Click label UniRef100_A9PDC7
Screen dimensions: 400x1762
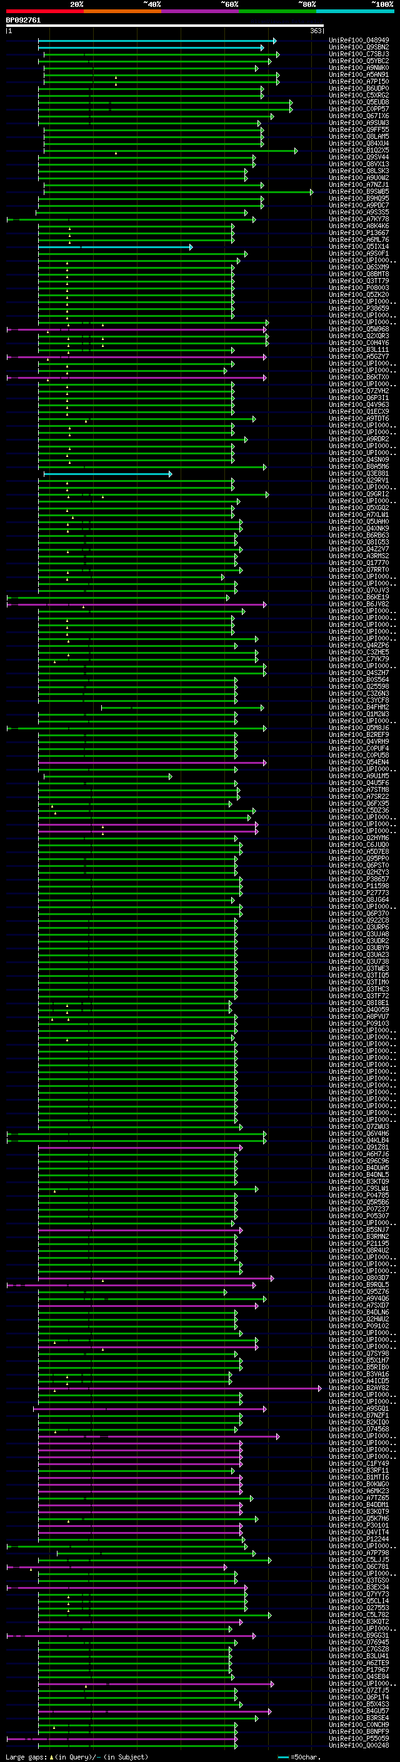tap(359, 205)
